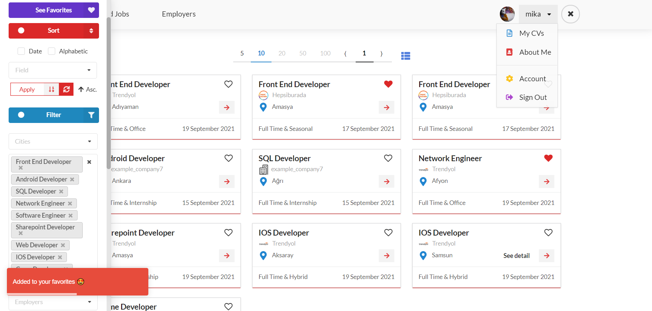Enable the Alphabetic sort checkbox

click(52, 51)
